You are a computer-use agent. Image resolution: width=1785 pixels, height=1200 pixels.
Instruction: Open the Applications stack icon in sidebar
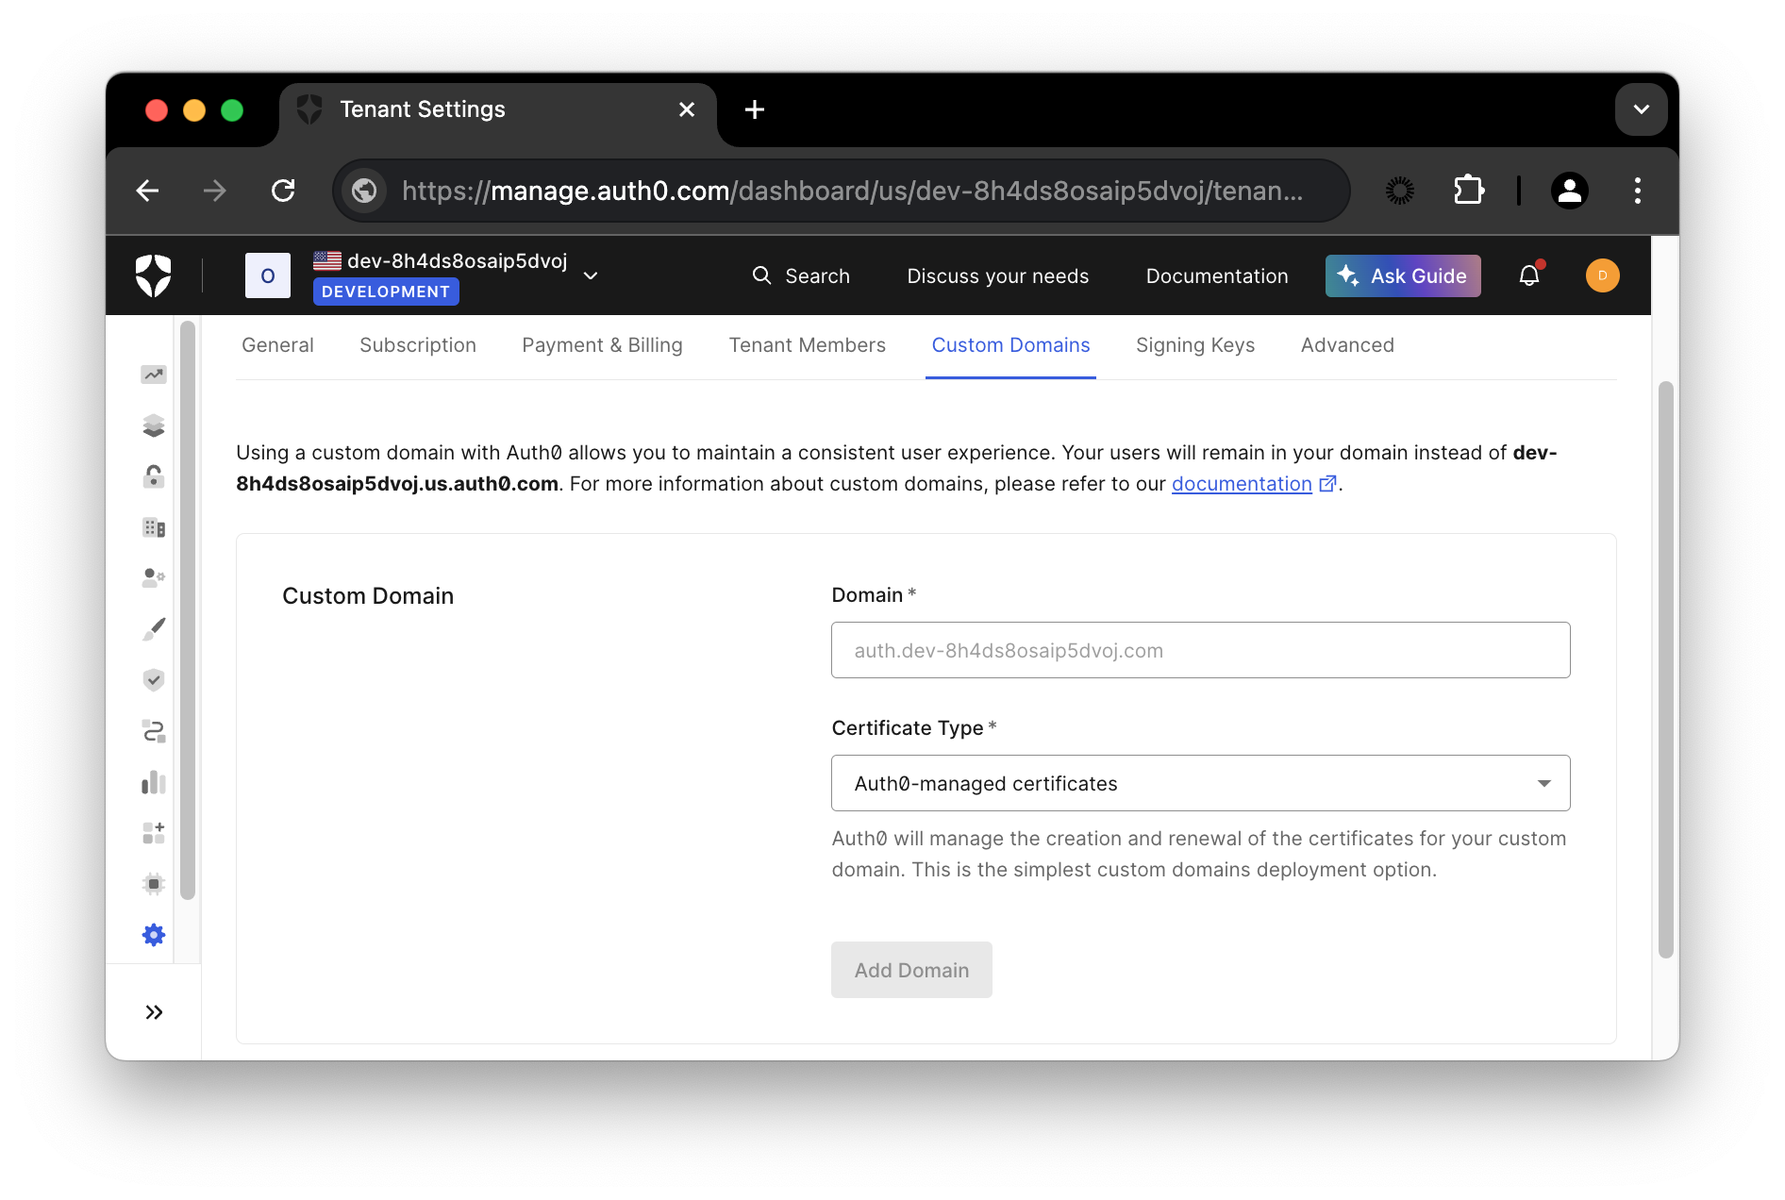tap(154, 425)
